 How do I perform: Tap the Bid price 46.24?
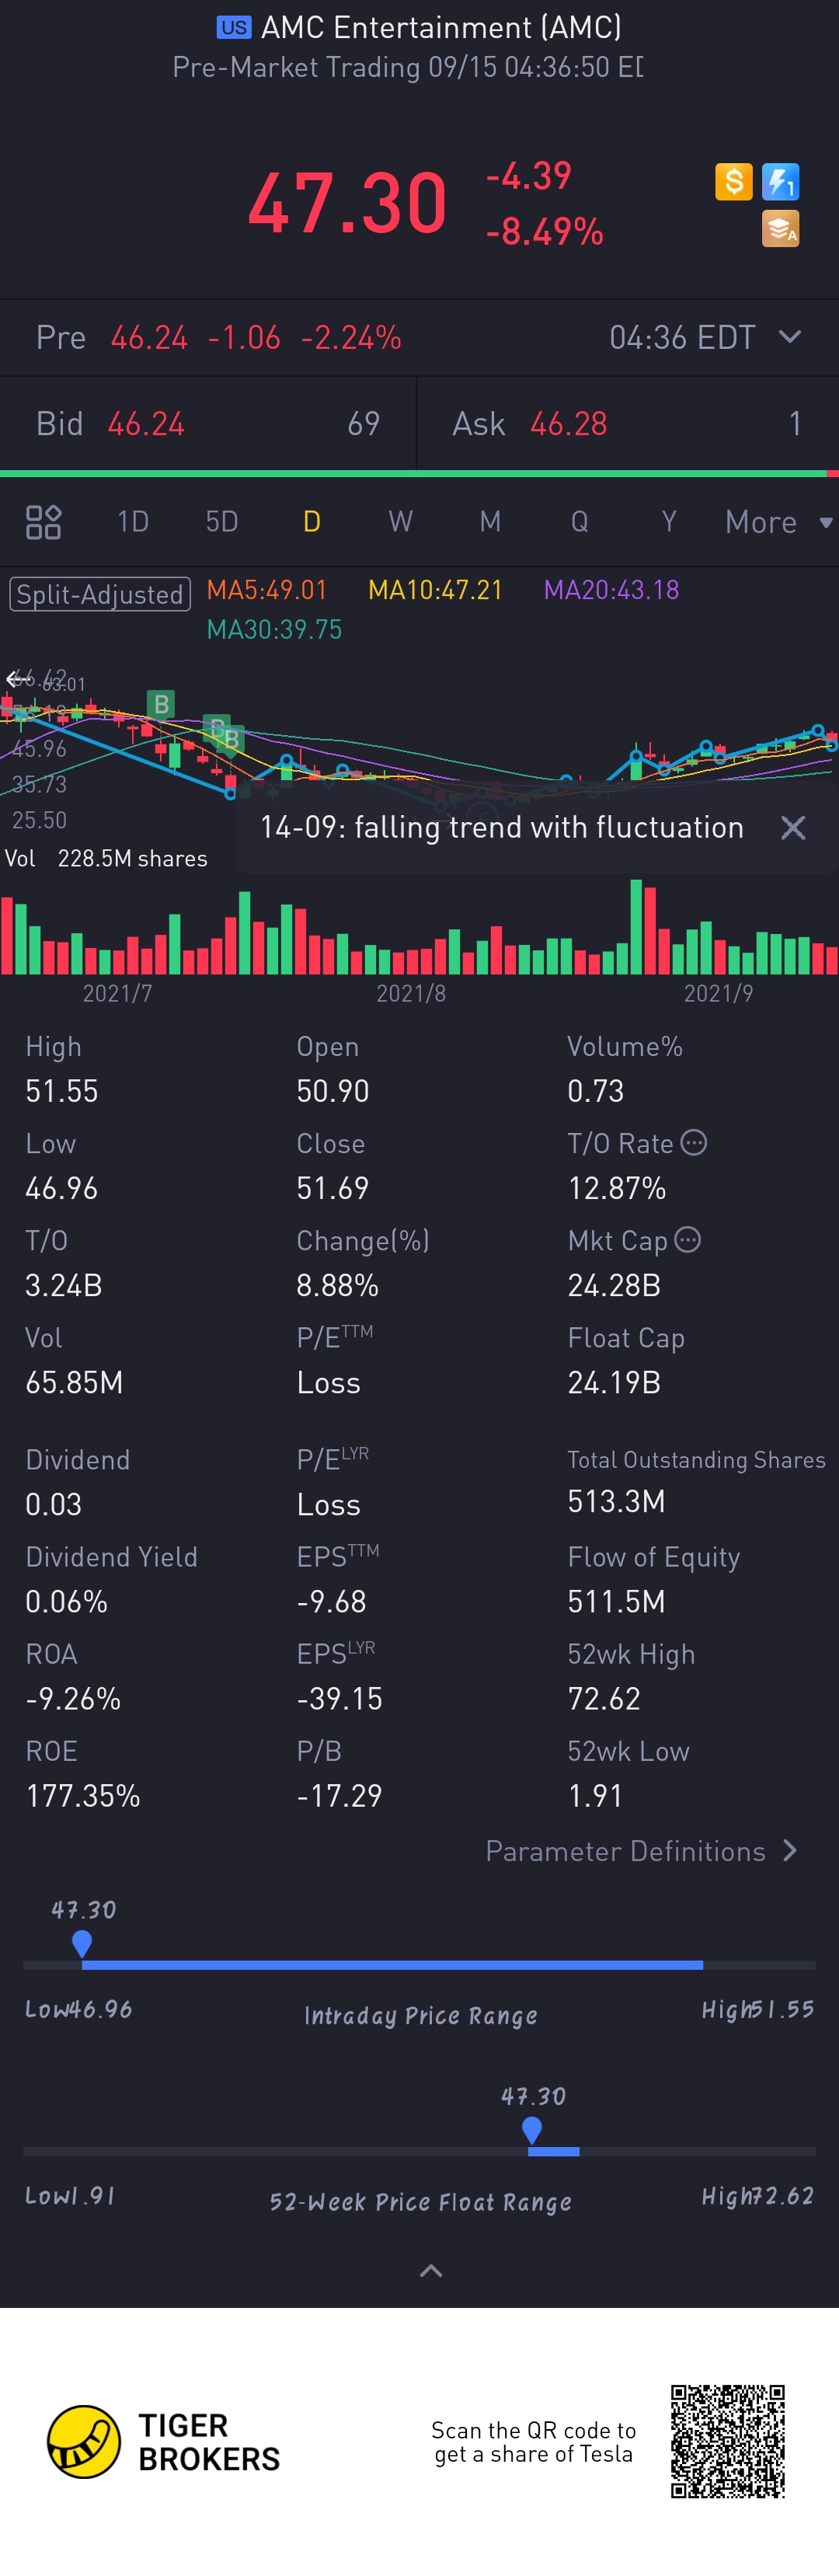(x=146, y=424)
